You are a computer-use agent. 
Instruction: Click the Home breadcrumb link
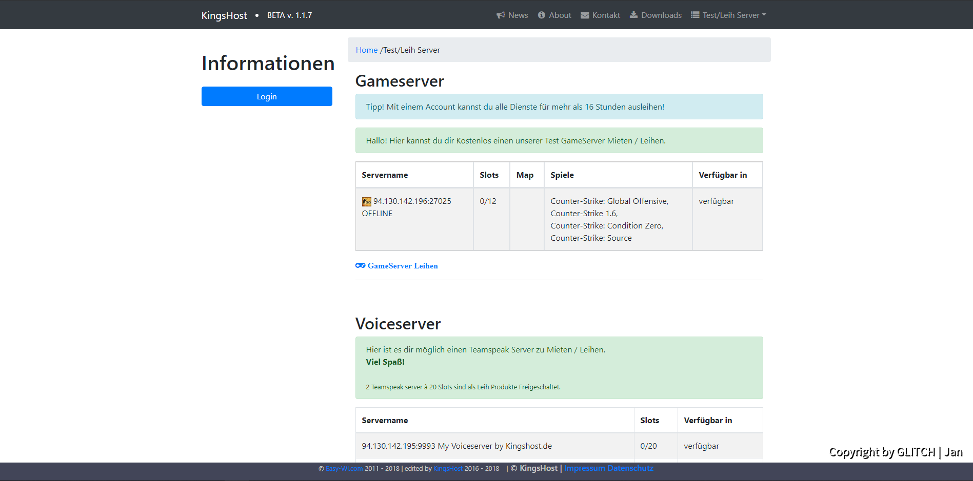pyautogui.click(x=366, y=50)
